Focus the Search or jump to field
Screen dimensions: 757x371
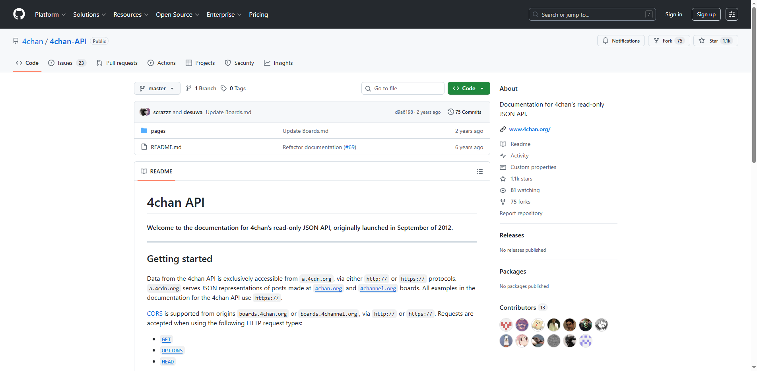[592, 14]
